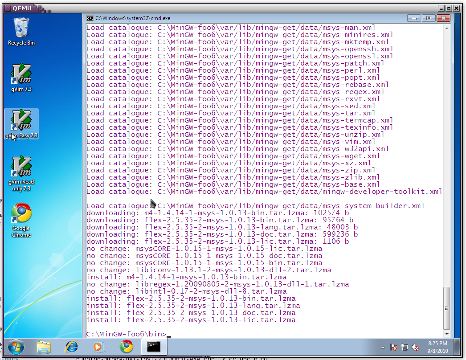The height and width of the screenshot is (360, 466).
Task: Click the Chrome icon in the taskbar
Action: point(127,347)
